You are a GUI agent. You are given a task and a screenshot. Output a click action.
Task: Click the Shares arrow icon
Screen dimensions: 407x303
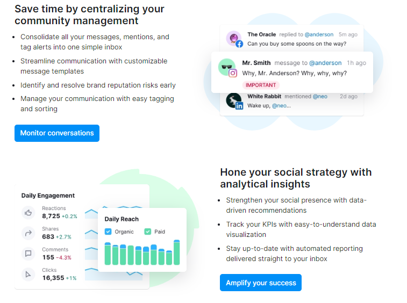click(28, 233)
